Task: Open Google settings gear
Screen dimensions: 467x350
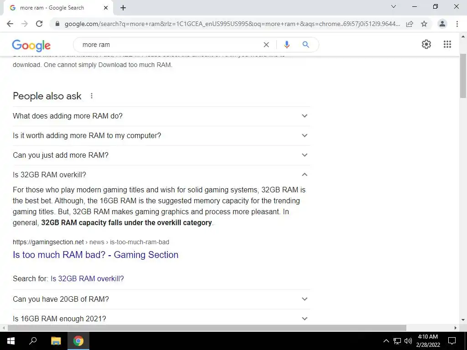Action: click(x=426, y=44)
